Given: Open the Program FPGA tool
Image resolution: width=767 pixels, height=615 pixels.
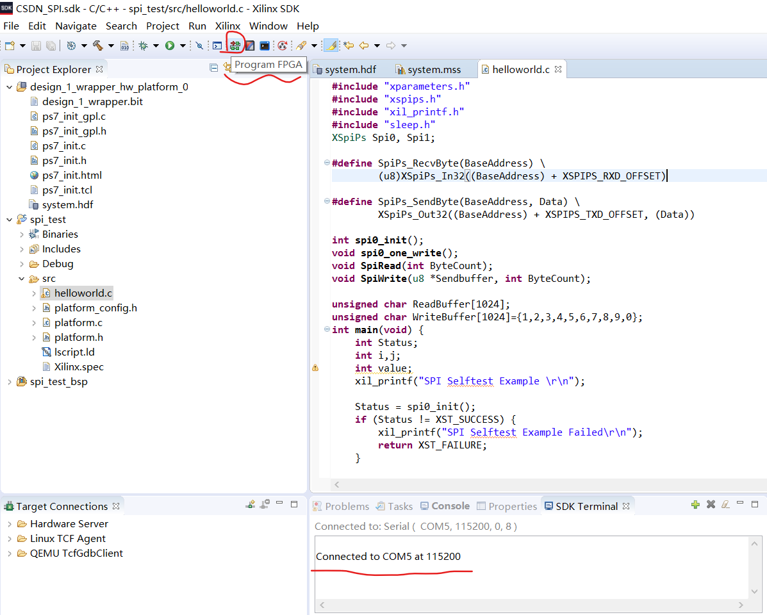Looking at the screenshot, I should (x=235, y=45).
